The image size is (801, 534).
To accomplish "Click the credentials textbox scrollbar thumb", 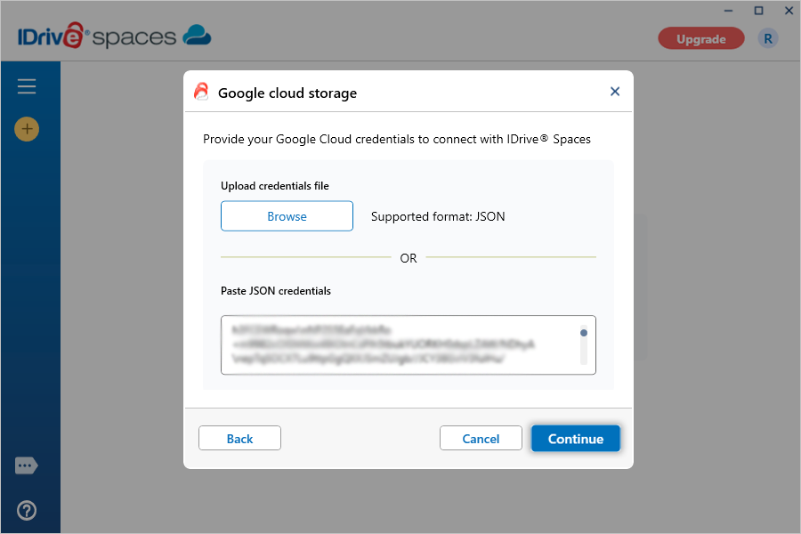I will 583,333.
